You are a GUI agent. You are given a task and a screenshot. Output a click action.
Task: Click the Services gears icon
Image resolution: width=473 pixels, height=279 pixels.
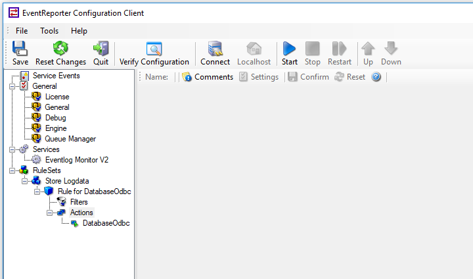coord(24,149)
